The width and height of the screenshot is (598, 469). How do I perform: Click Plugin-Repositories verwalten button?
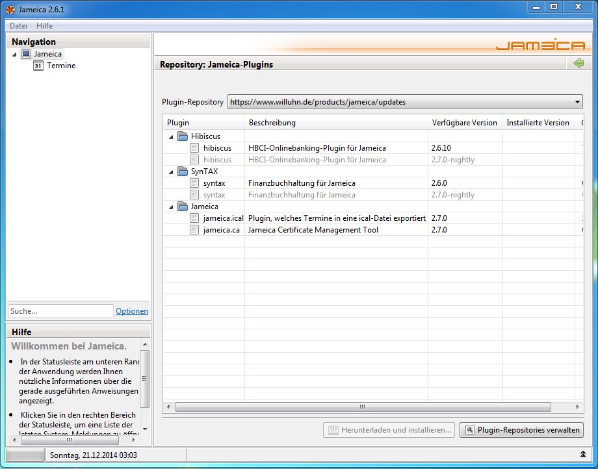(x=521, y=430)
